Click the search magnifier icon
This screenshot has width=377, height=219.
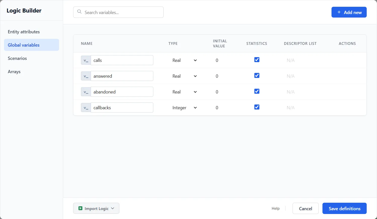(79, 12)
